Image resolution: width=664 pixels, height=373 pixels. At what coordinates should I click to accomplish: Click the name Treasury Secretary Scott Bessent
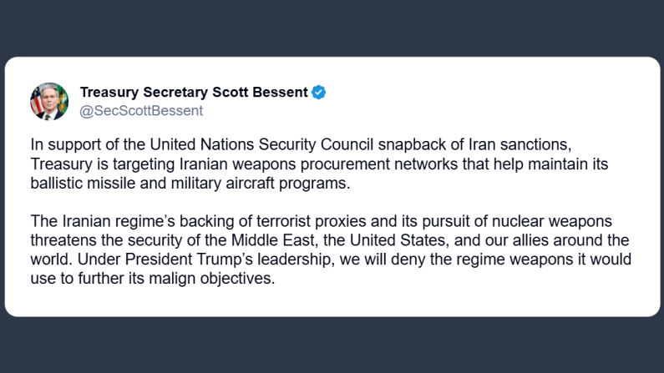193,93
